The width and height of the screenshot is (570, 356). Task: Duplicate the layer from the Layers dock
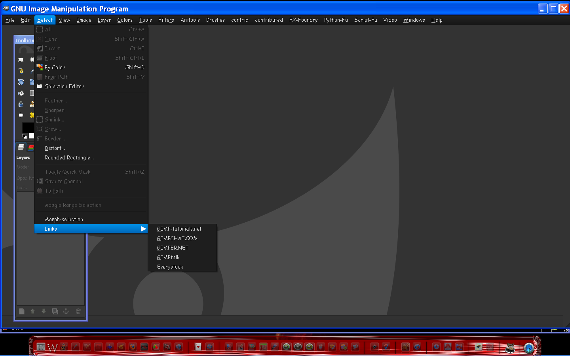[55, 311]
